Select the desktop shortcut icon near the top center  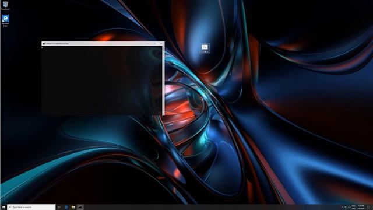205,48
